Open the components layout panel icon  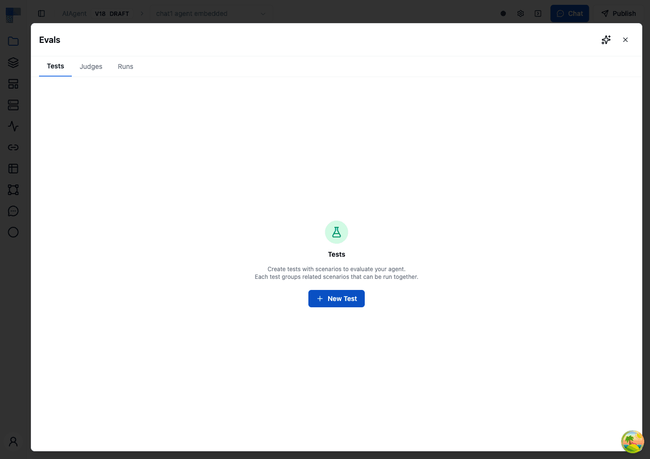[x=13, y=84]
